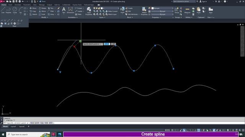Select the Donut tool in expanded Draw panel
Screen dimensions: 245x137
pos(15,24)
